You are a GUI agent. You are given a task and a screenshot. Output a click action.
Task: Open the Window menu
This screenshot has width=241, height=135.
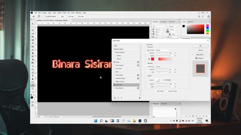click(x=78, y=13)
